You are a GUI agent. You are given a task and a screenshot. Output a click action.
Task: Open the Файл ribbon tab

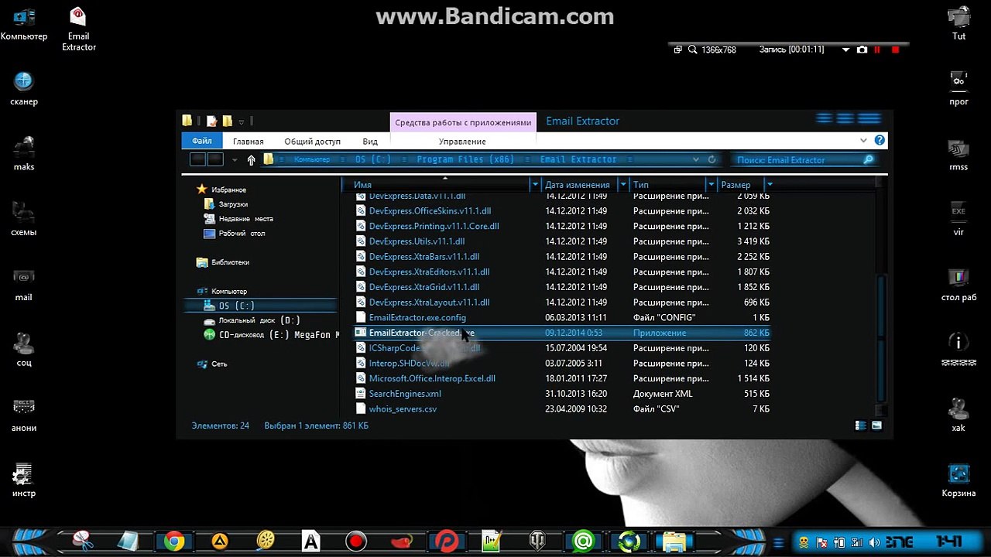(x=202, y=141)
